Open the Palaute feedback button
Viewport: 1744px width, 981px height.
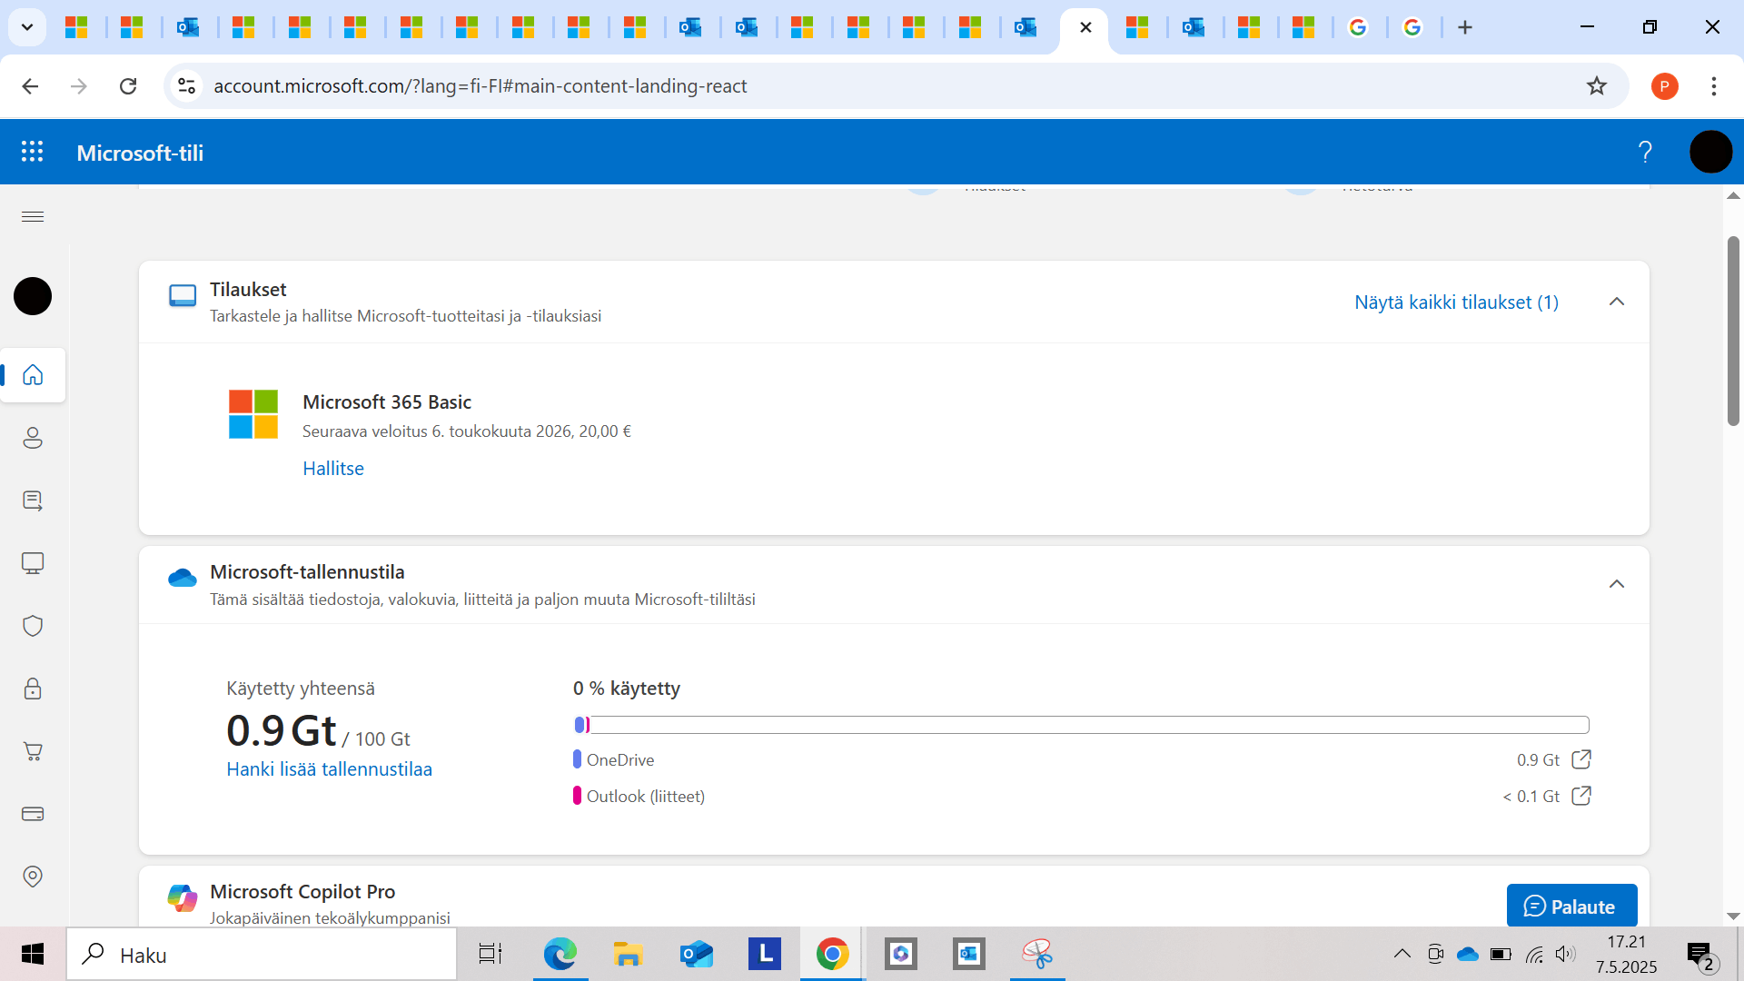[x=1571, y=906]
